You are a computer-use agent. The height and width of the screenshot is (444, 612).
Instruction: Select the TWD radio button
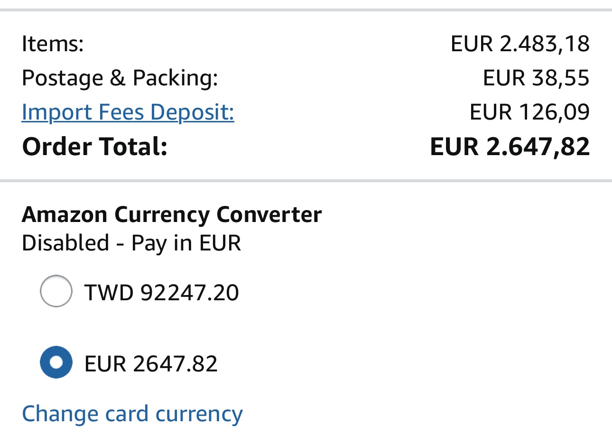tap(56, 291)
